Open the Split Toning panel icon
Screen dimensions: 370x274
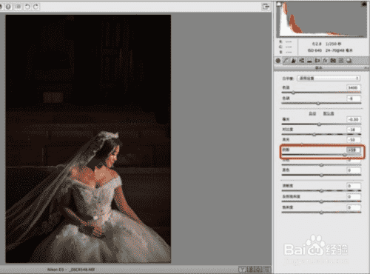(x=309, y=61)
